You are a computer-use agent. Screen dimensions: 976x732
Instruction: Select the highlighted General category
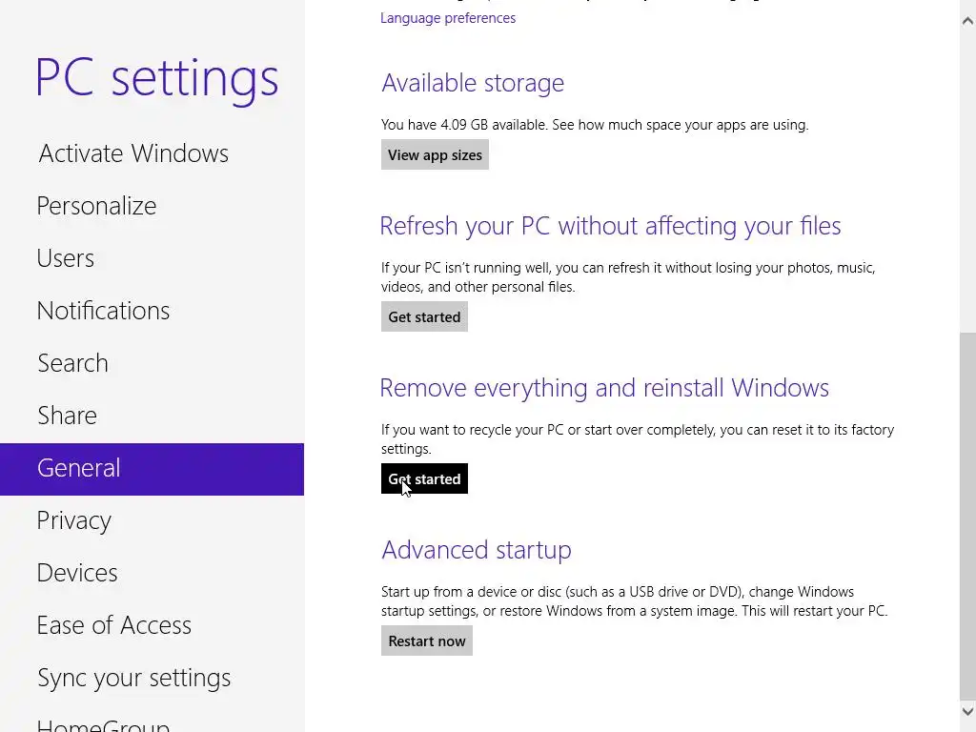point(152,469)
